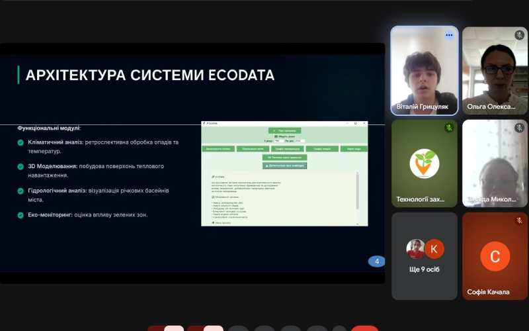This screenshot has width=529, height=331.
Task: Click muted mic icon on Ольга Олекса tile
Action: pyautogui.click(x=519, y=35)
